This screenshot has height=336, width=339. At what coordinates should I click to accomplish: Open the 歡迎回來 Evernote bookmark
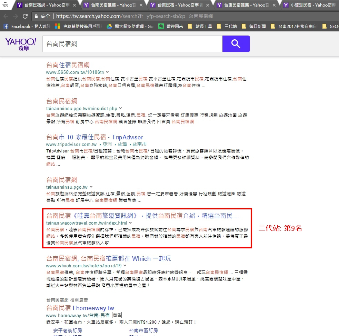[171, 26]
